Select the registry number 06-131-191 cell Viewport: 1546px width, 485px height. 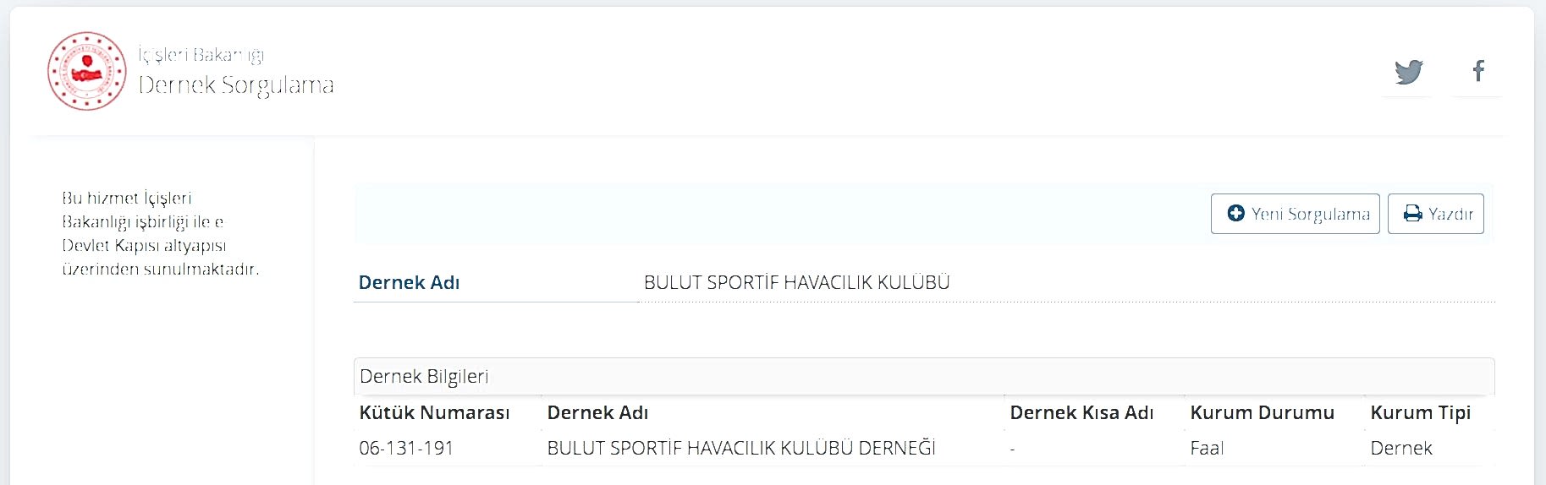[x=407, y=448]
